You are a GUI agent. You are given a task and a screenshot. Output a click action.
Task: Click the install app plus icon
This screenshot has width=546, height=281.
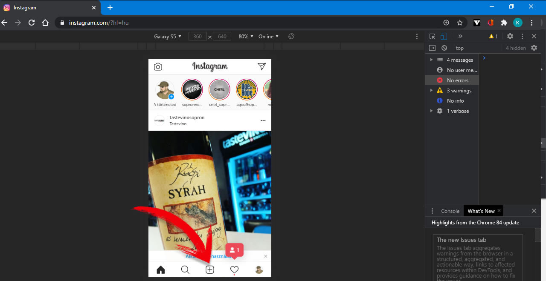[446, 23]
